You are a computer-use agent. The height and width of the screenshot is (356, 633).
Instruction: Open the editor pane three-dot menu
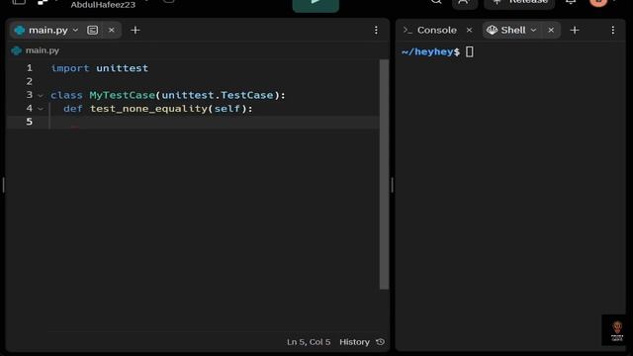coord(376,31)
